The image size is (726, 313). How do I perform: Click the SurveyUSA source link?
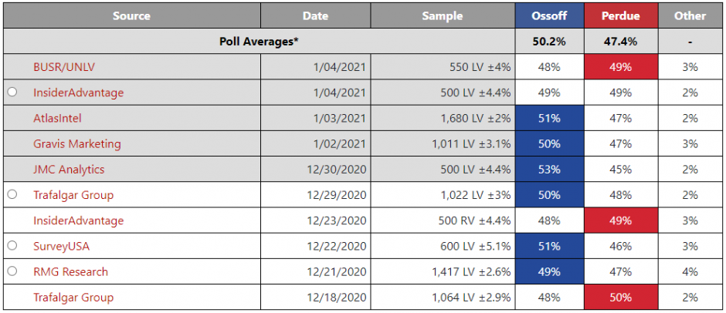pyautogui.click(x=62, y=246)
